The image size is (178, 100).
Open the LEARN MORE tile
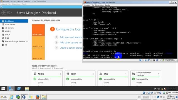pos(38,54)
